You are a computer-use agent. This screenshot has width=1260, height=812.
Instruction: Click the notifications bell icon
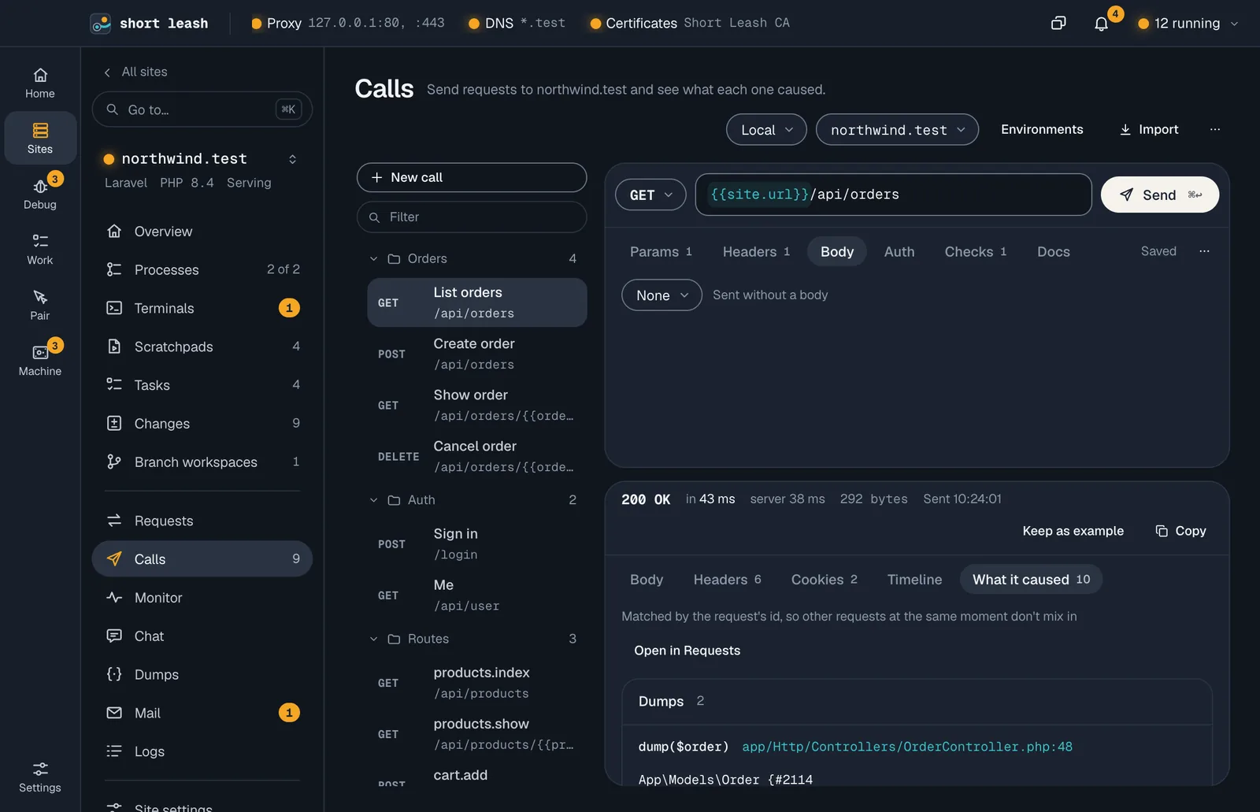tap(1101, 24)
